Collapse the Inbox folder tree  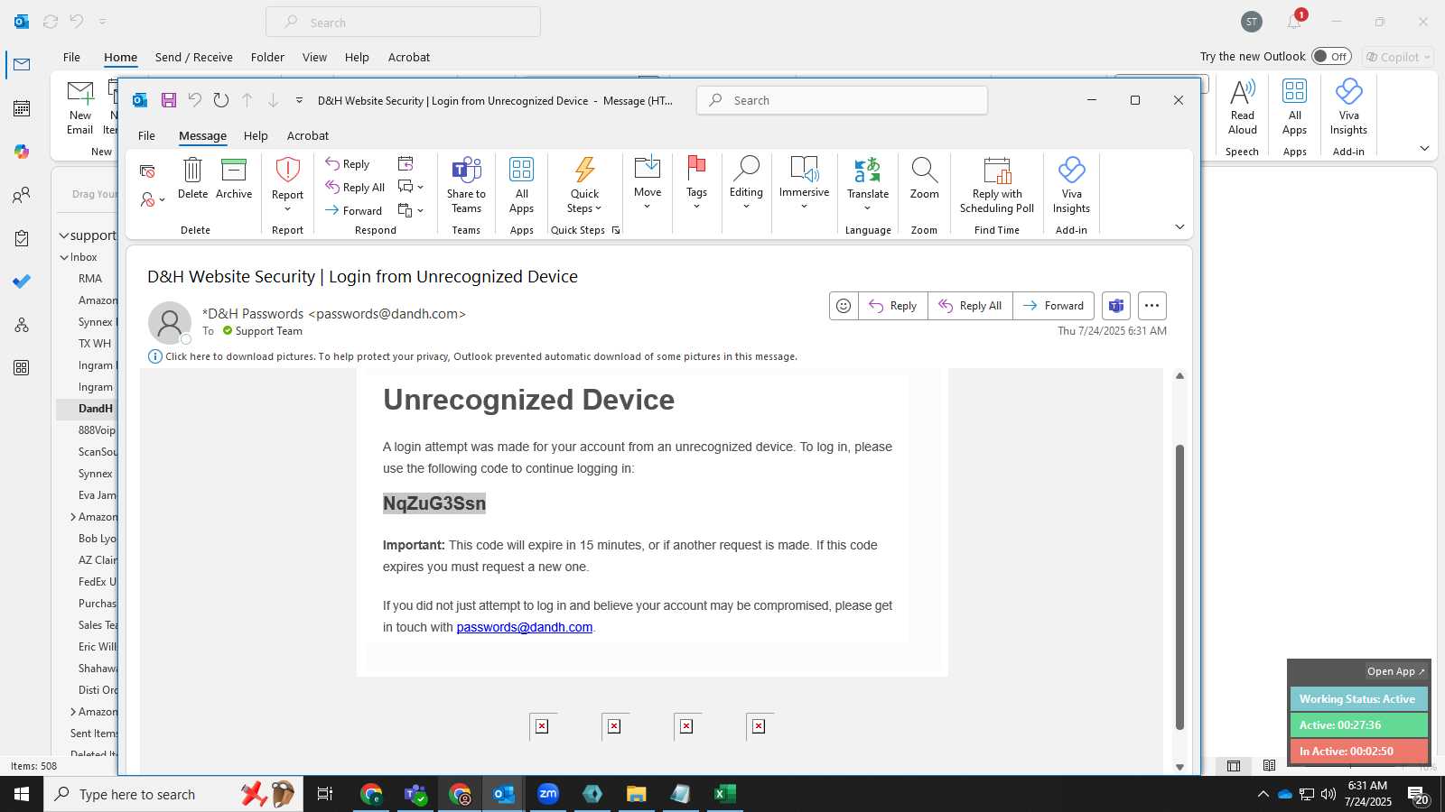tap(64, 257)
